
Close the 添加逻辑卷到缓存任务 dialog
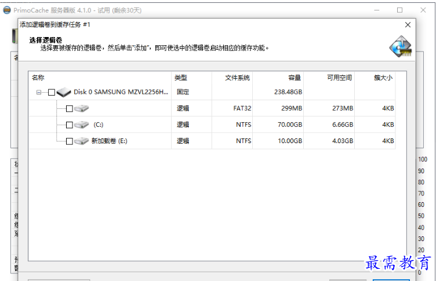click(408, 25)
